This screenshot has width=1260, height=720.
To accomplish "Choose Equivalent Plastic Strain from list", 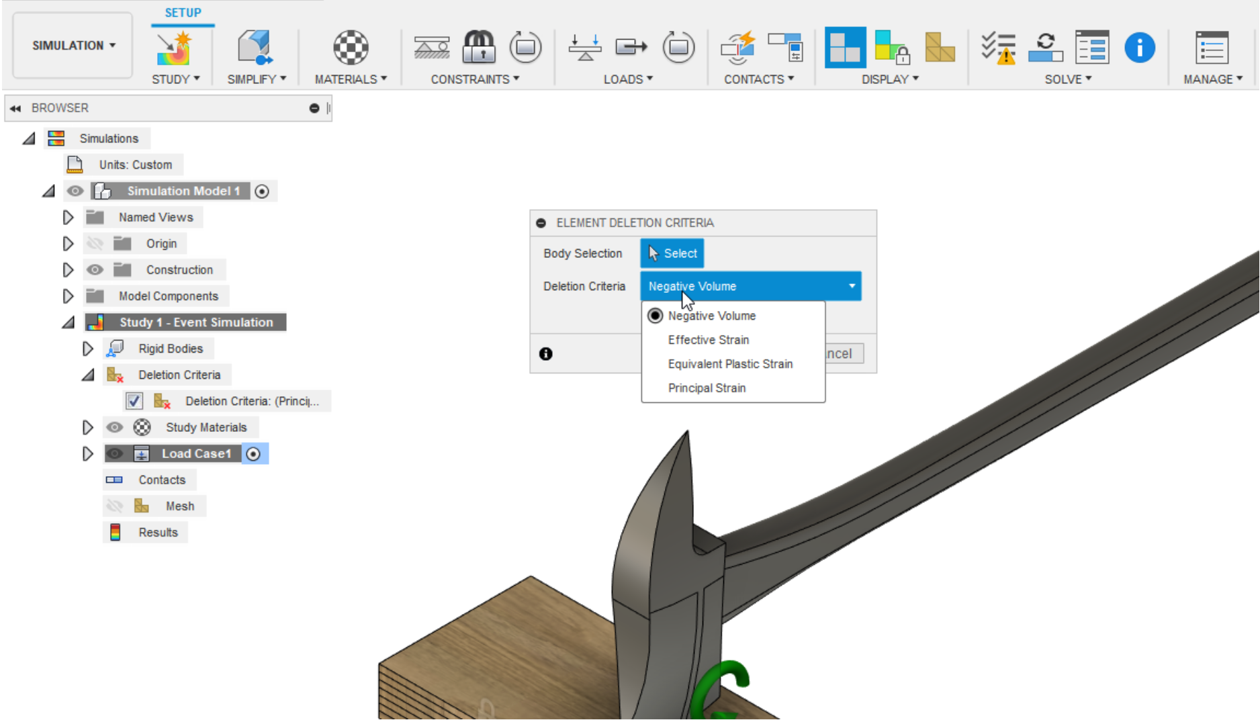I will (x=730, y=364).
